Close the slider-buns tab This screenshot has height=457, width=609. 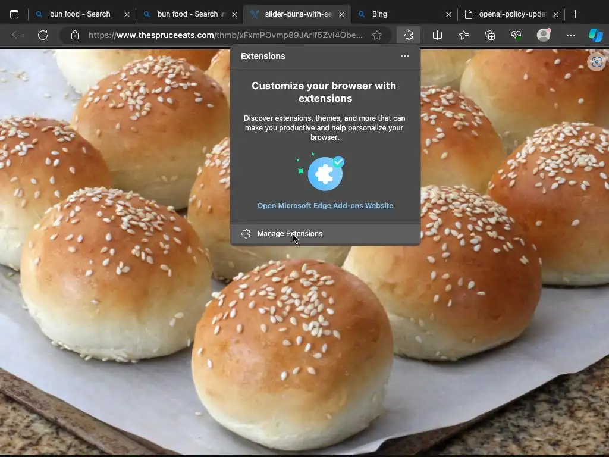coord(341,15)
